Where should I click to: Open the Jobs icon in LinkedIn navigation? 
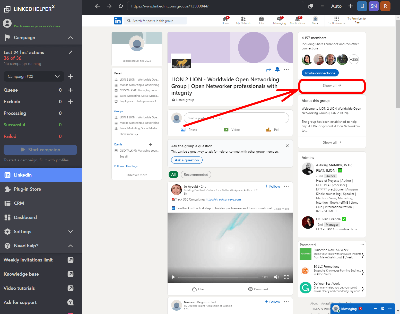click(x=261, y=20)
